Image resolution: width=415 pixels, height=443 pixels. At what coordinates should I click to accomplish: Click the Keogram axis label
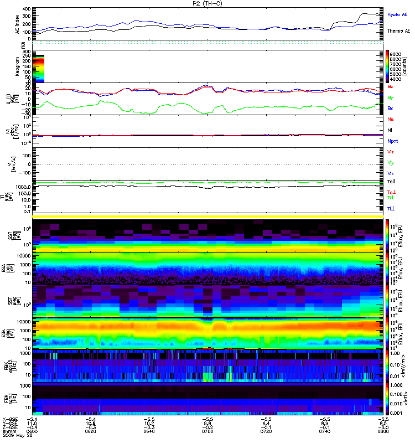[17, 66]
